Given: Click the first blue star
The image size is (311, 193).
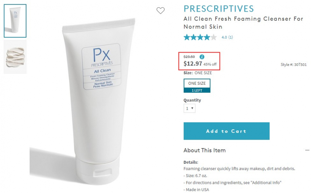Looking at the screenshot, I should [187, 37].
